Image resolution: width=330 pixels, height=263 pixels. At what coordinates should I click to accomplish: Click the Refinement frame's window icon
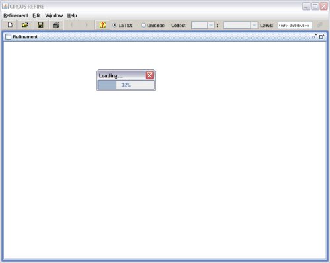tap(8, 37)
